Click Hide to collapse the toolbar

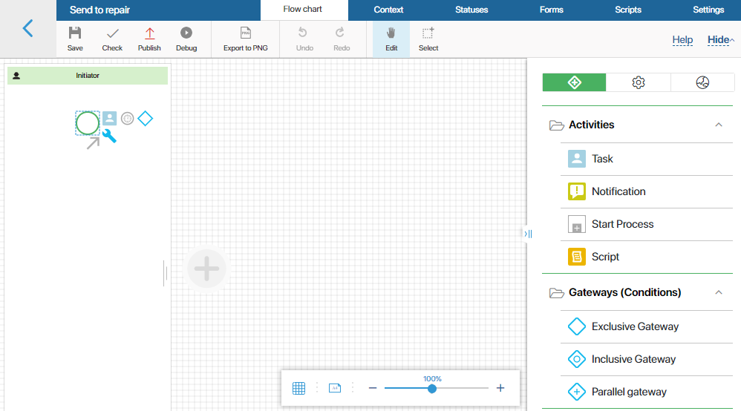(x=720, y=39)
